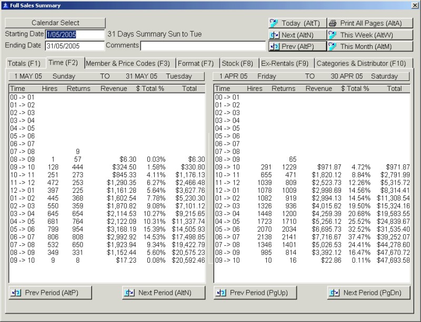Click the Next Period (AltN) button
The image size is (421, 322).
coord(164,293)
